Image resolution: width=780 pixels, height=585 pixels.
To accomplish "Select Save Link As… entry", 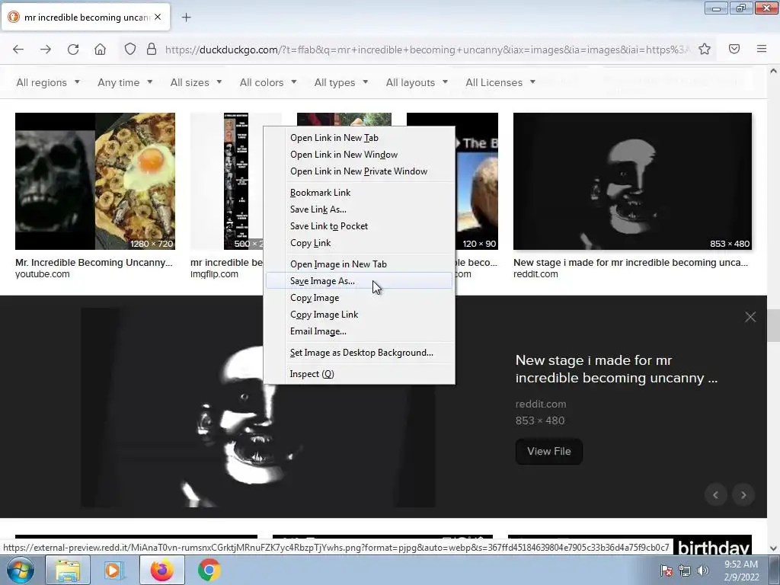I will [360, 209].
